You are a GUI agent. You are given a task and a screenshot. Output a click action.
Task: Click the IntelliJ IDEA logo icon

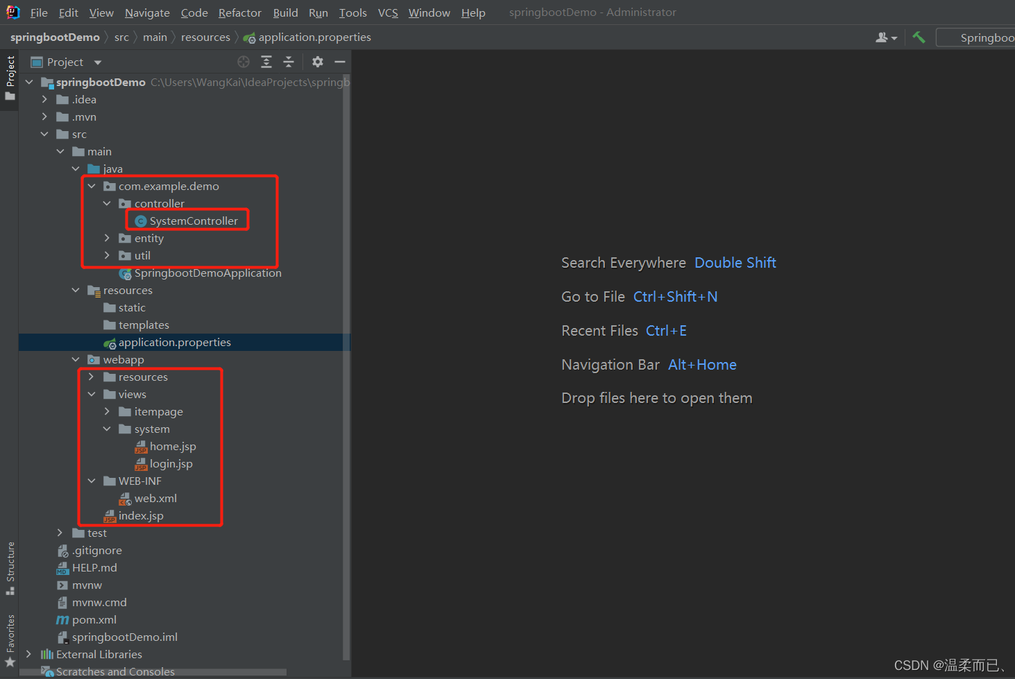pyautogui.click(x=12, y=12)
